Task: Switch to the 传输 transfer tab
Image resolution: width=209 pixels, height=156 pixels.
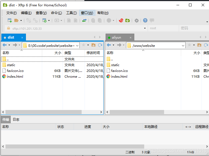Action: tap(6, 120)
